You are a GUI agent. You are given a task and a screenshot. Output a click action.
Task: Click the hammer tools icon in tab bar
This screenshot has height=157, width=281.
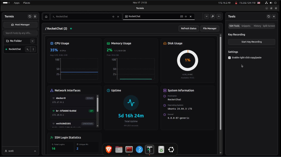pyautogui.click(x=213, y=17)
